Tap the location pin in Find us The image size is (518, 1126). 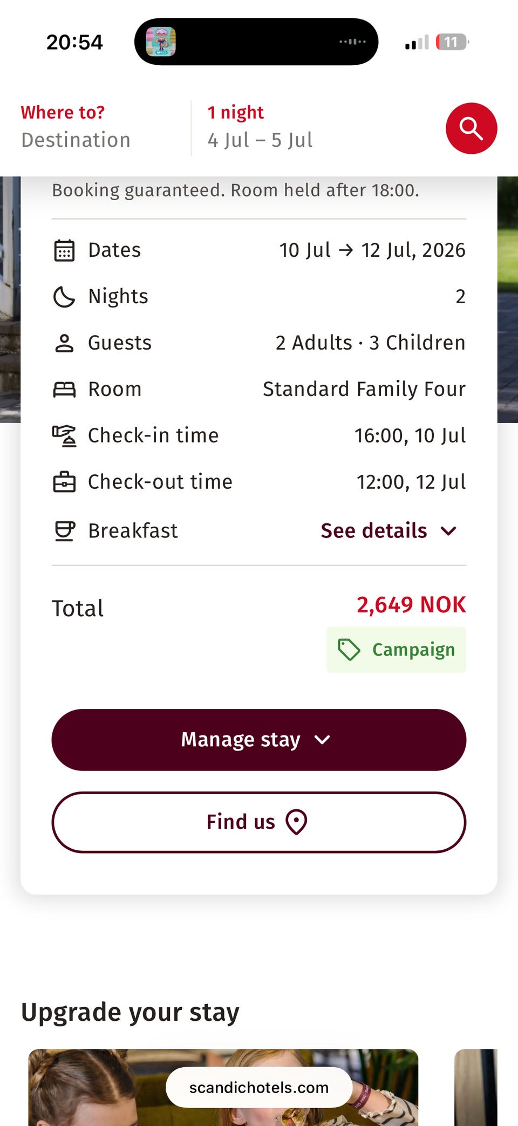(x=296, y=822)
